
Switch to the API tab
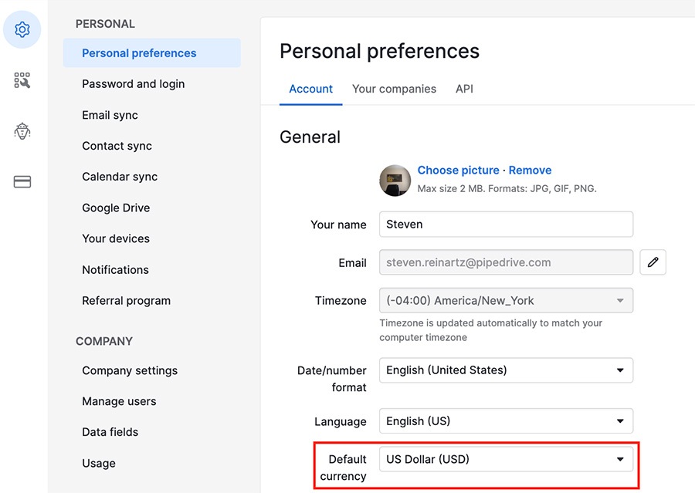pos(464,89)
